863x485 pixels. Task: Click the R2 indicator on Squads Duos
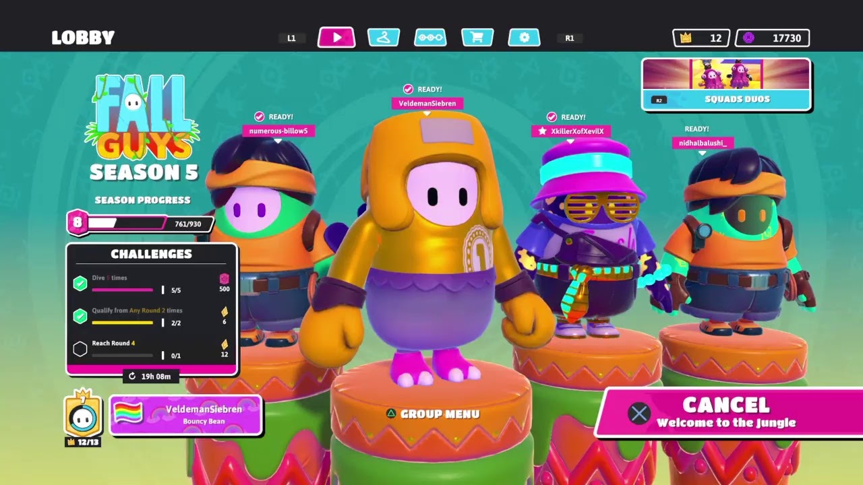[659, 100]
